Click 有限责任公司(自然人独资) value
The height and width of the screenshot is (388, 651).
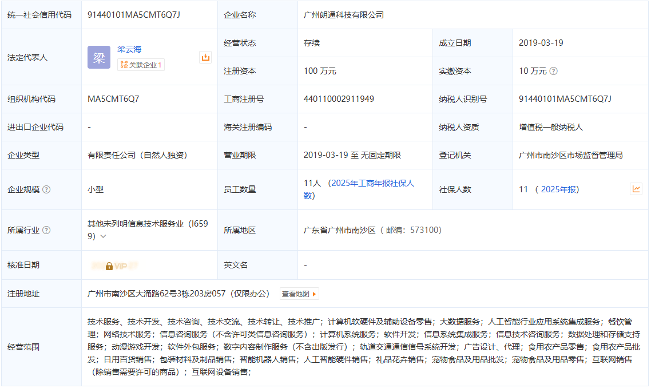(x=137, y=155)
